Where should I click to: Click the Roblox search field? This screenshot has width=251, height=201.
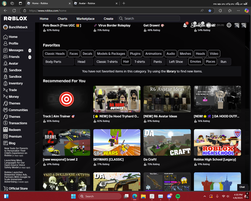[x=149, y=19]
